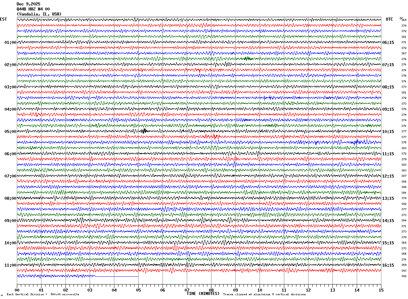Click the DC offset value "355"

(x=404, y=254)
